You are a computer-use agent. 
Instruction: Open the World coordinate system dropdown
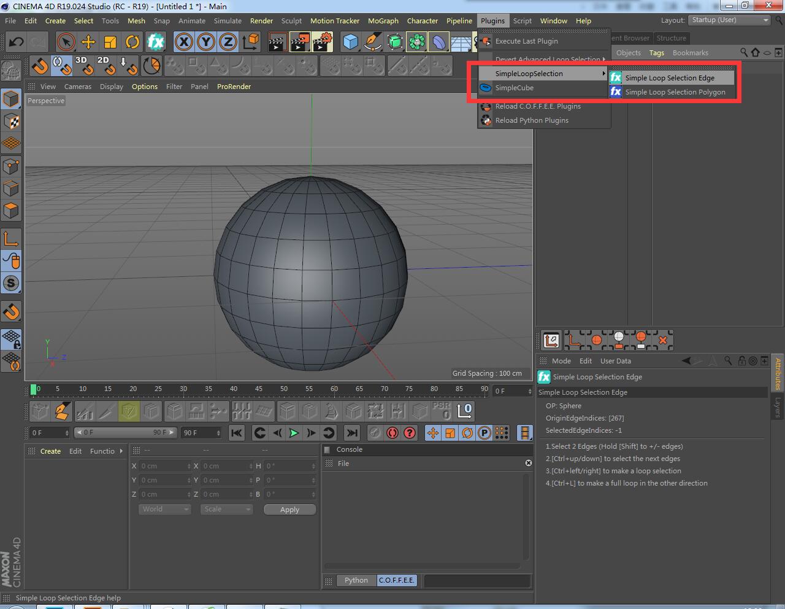pyautogui.click(x=164, y=509)
